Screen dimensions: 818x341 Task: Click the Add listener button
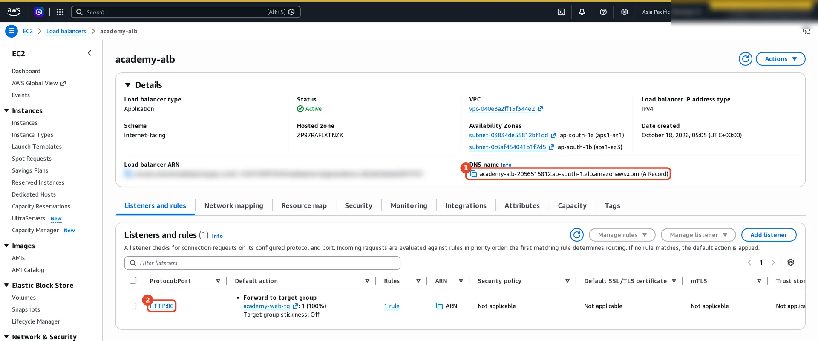(x=769, y=235)
